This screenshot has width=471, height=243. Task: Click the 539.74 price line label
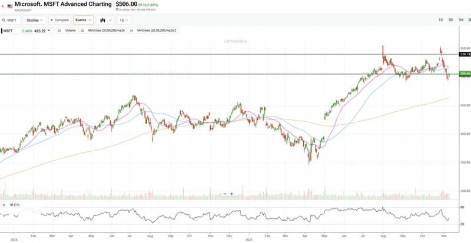[465, 54]
